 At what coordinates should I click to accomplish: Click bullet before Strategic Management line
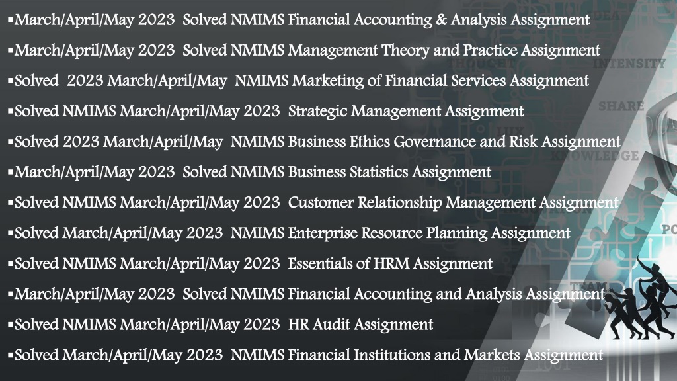tap(11, 112)
